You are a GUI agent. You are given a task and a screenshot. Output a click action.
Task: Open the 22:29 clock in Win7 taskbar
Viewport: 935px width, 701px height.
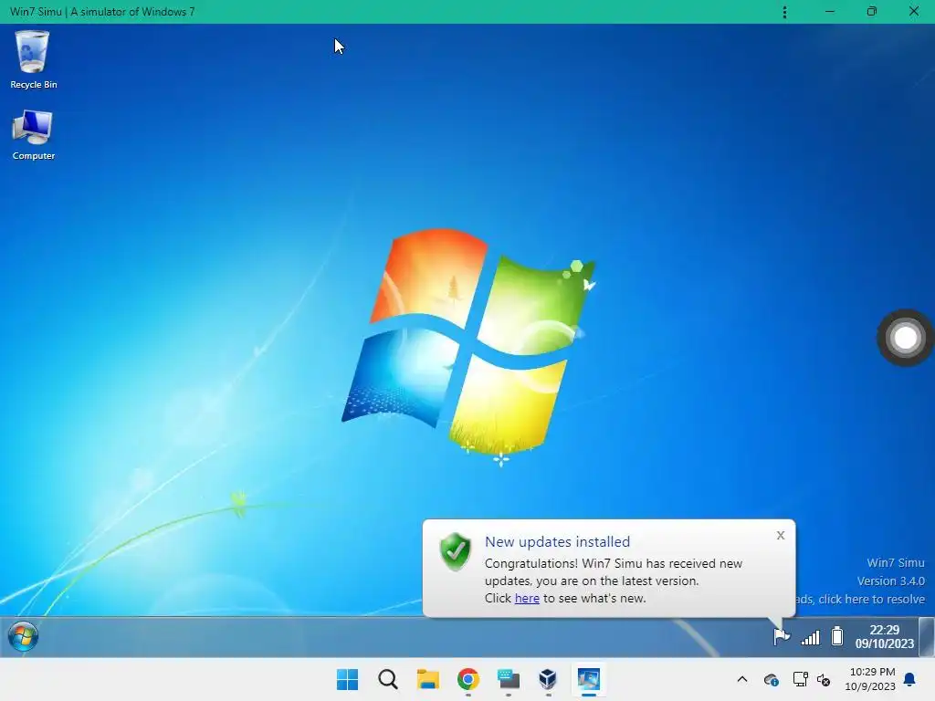pos(884,636)
